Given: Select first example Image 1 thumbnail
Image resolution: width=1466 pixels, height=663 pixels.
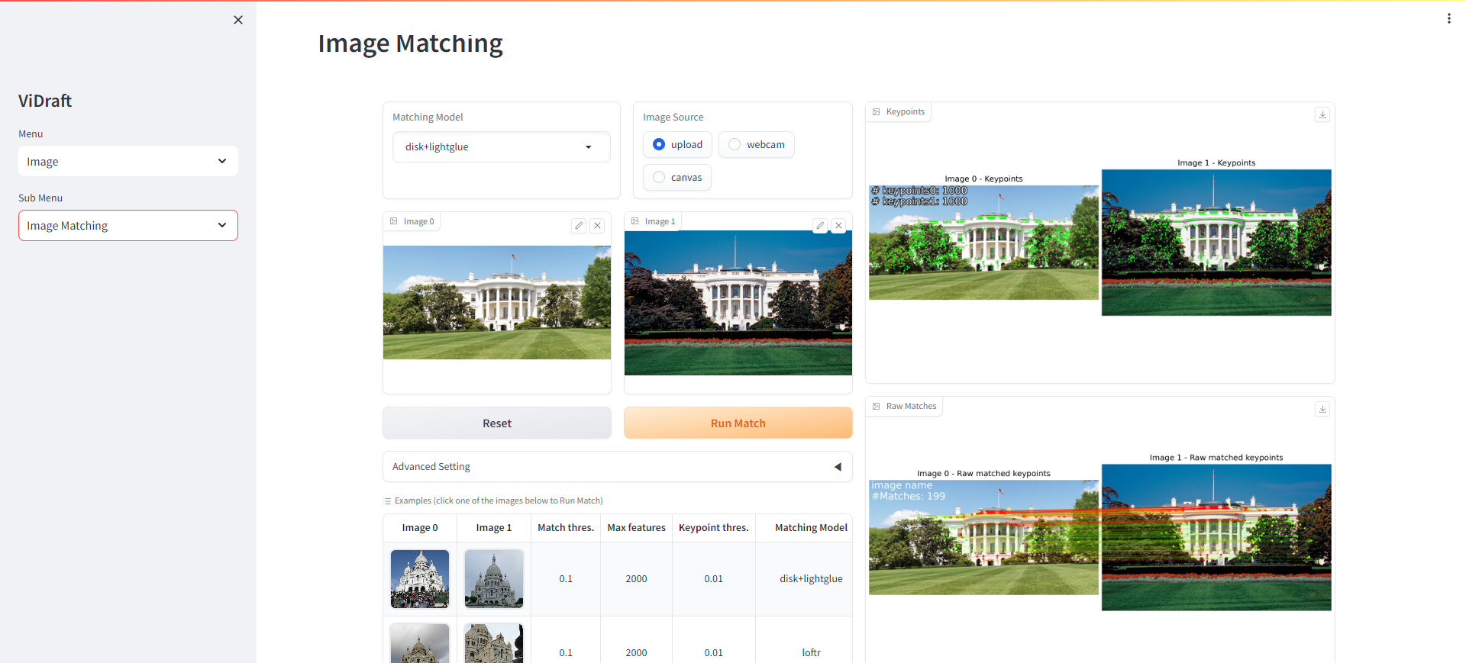Looking at the screenshot, I should tap(494, 578).
